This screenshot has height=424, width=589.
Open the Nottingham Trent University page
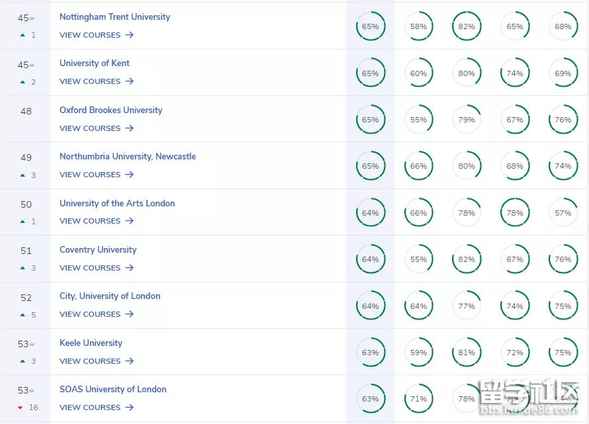tap(114, 17)
